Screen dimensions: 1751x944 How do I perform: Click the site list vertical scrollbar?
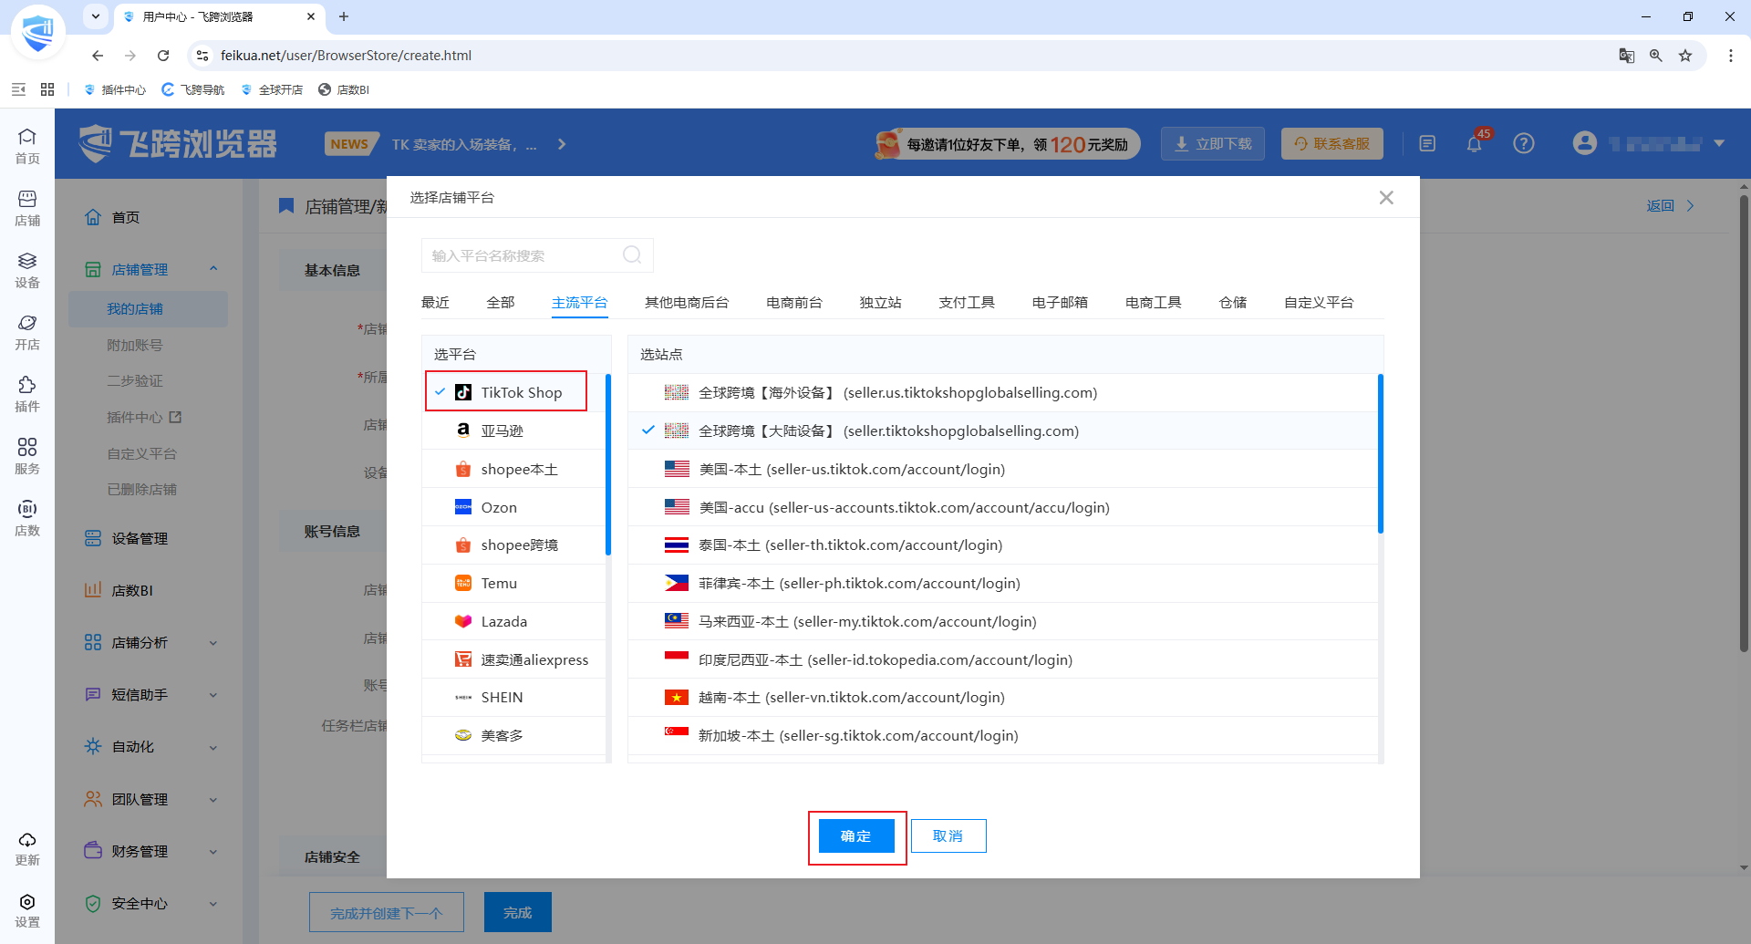click(1381, 453)
